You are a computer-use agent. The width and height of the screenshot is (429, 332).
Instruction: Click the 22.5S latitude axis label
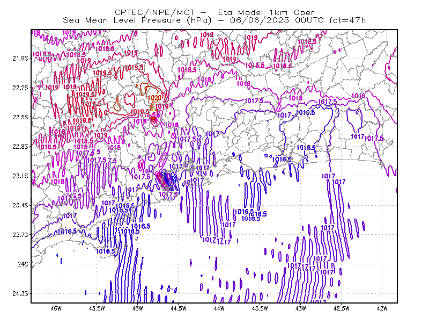[20, 117]
